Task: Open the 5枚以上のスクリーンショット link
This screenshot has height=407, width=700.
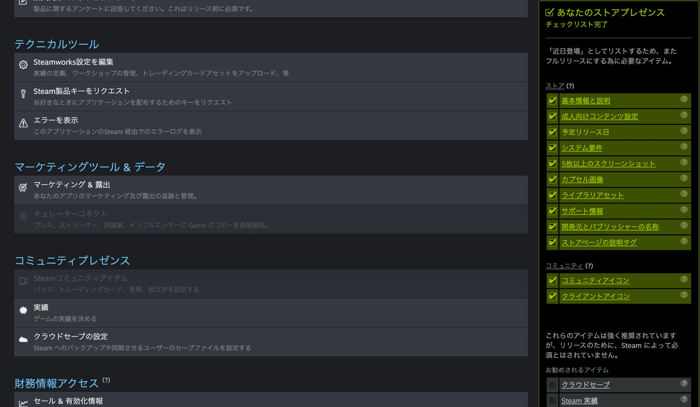Action: (608, 164)
